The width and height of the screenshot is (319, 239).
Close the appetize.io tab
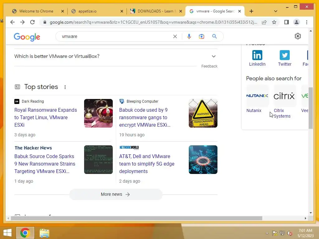point(122,11)
